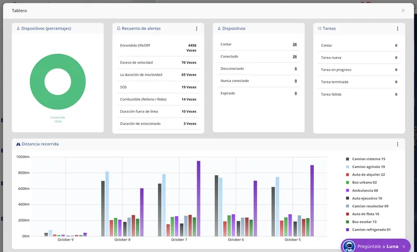Toggle Auto de flota 16 legend entry
Image resolution: width=417 pixels, height=252 pixels.
(x=362, y=214)
